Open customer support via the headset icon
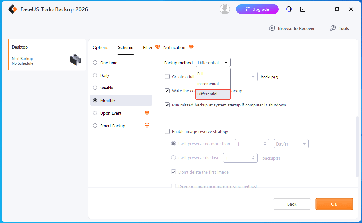Image resolution: width=362 pixels, height=223 pixels. coord(289,9)
